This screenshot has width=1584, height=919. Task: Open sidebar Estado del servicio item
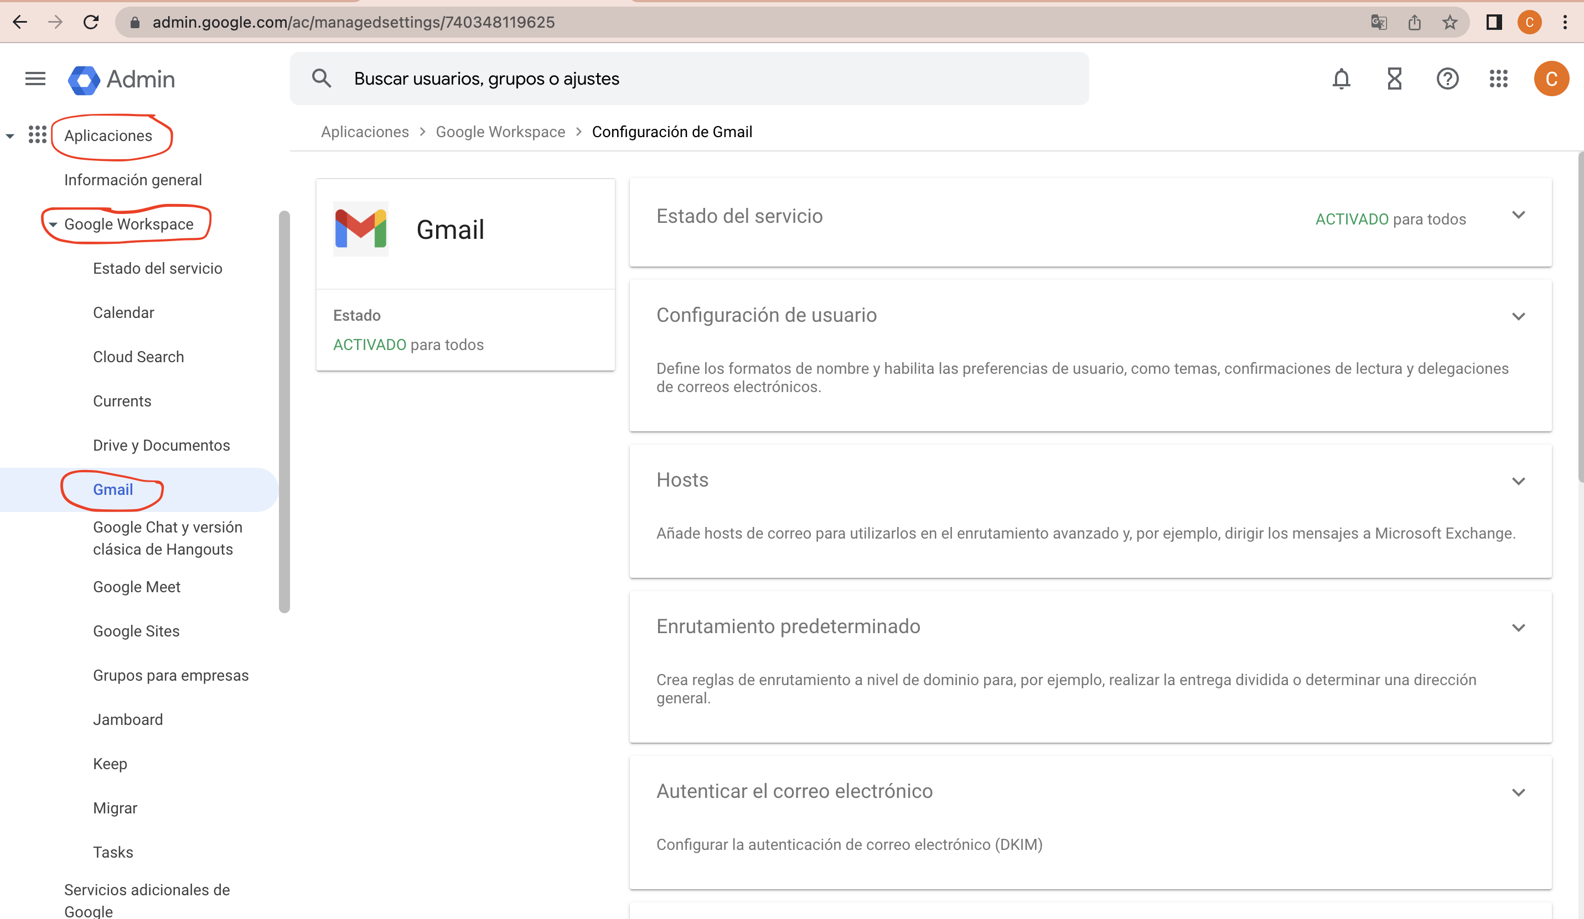158,268
